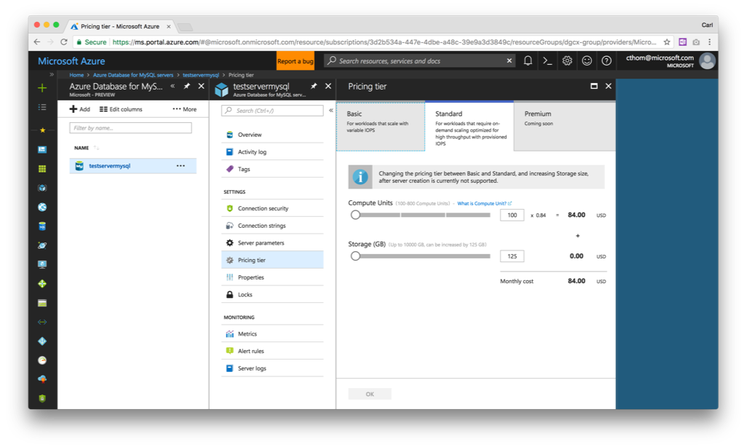Image resolution: width=744 pixels, height=447 pixels.
Task: Select the Standard pricing tier tab
Action: point(470,126)
